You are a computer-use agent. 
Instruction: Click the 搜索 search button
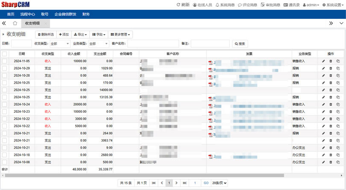coord(240,44)
